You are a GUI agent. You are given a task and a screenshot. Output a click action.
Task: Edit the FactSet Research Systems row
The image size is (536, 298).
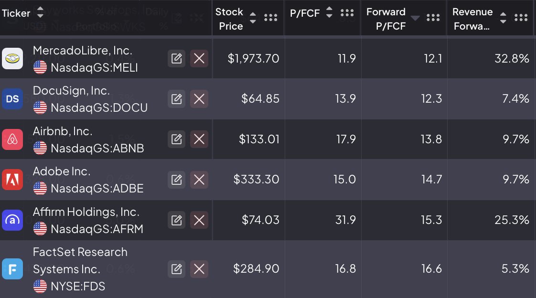click(176, 269)
